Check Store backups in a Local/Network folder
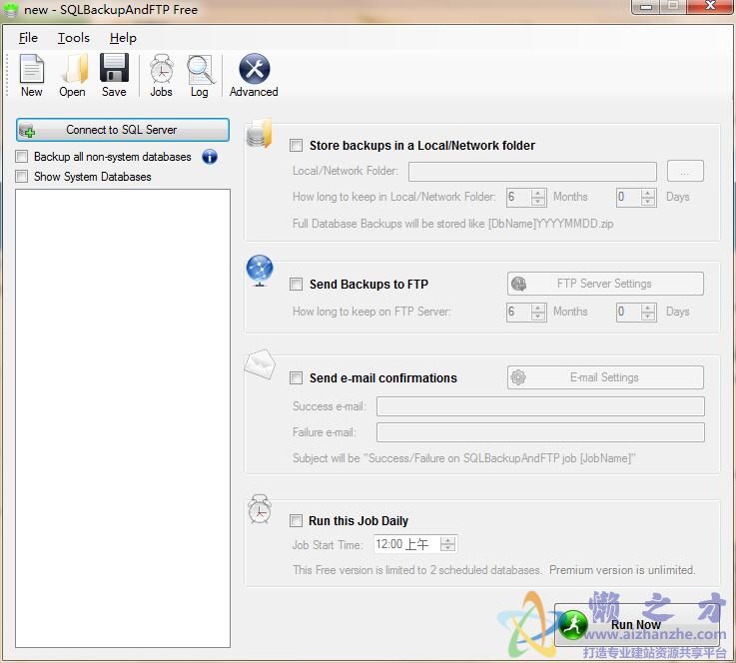The image size is (736, 663). pos(296,146)
